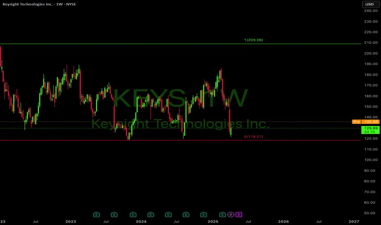Viewport: 381px width, 225px height.
Task: Click the 2025 time axis label
Action: (x=213, y=221)
